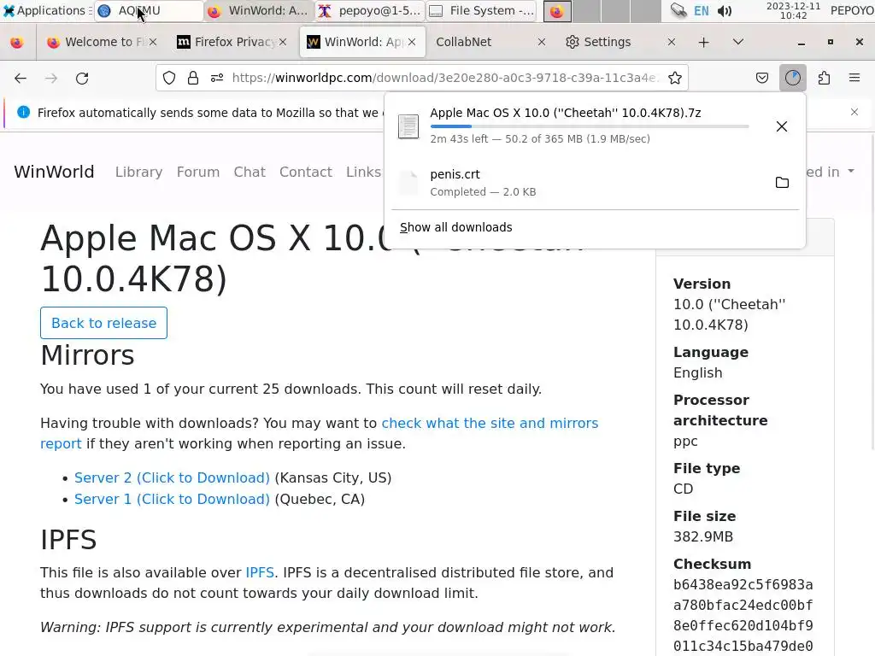Click the page vertical scrollbar
Viewport: 875px width, 656px height.
click(872, 290)
